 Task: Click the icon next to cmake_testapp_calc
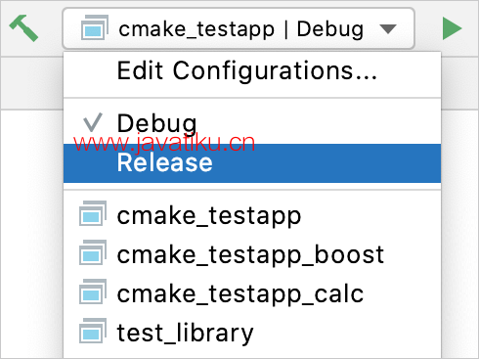[x=93, y=292]
